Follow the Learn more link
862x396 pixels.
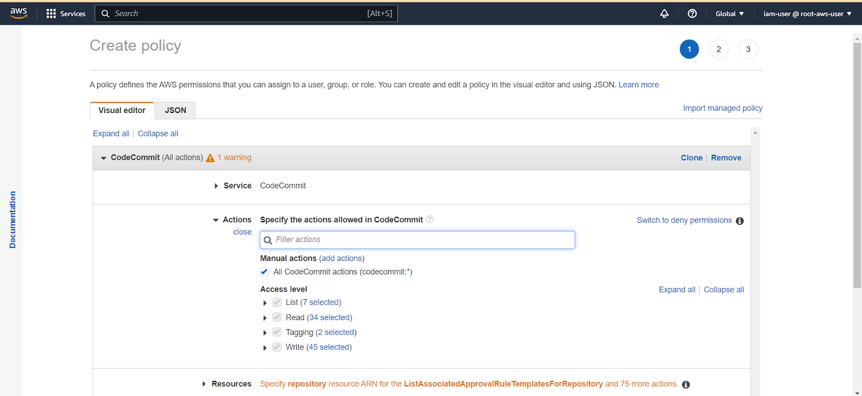[638, 84]
